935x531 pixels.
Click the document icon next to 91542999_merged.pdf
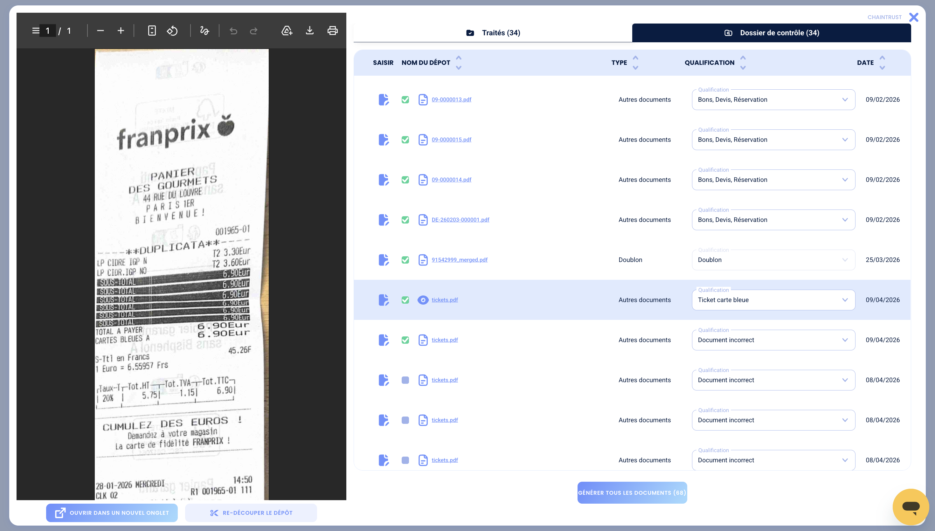click(x=423, y=260)
